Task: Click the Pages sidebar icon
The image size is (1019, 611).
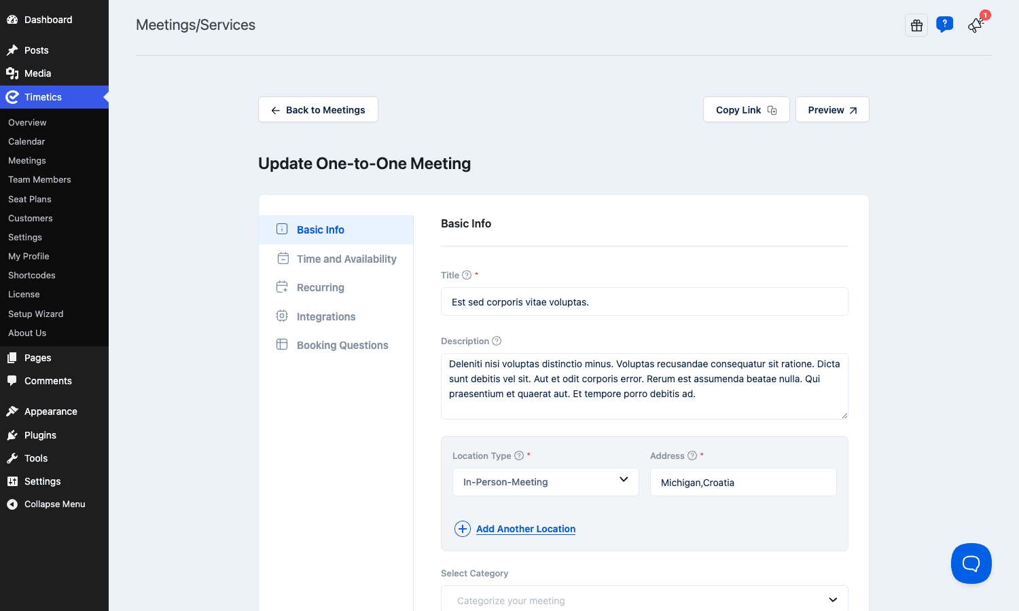Action: tap(12, 358)
